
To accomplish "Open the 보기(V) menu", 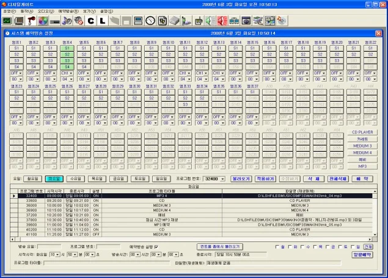I will coord(89,11).
